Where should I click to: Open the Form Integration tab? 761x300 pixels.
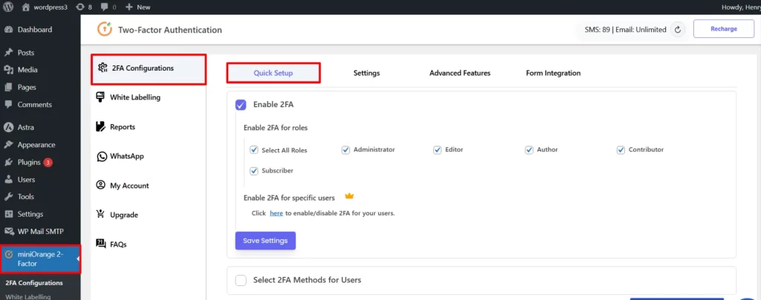[x=553, y=73]
